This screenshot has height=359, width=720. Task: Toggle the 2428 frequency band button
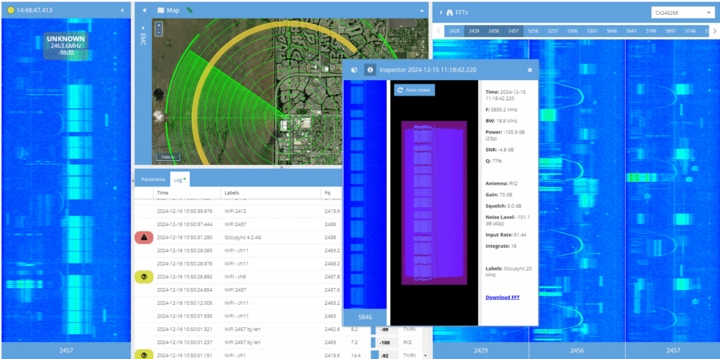tap(454, 31)
